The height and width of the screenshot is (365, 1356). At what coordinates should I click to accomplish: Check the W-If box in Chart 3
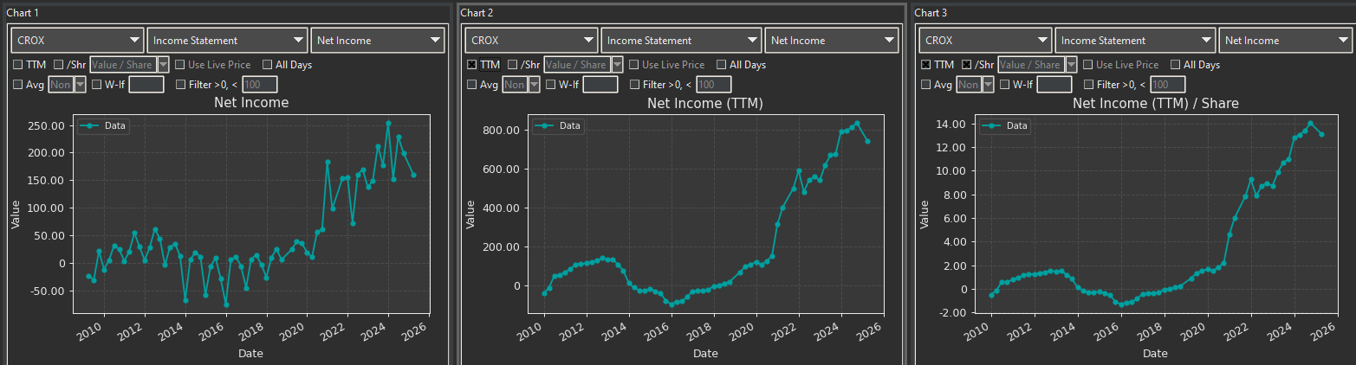coord(1005,85)
